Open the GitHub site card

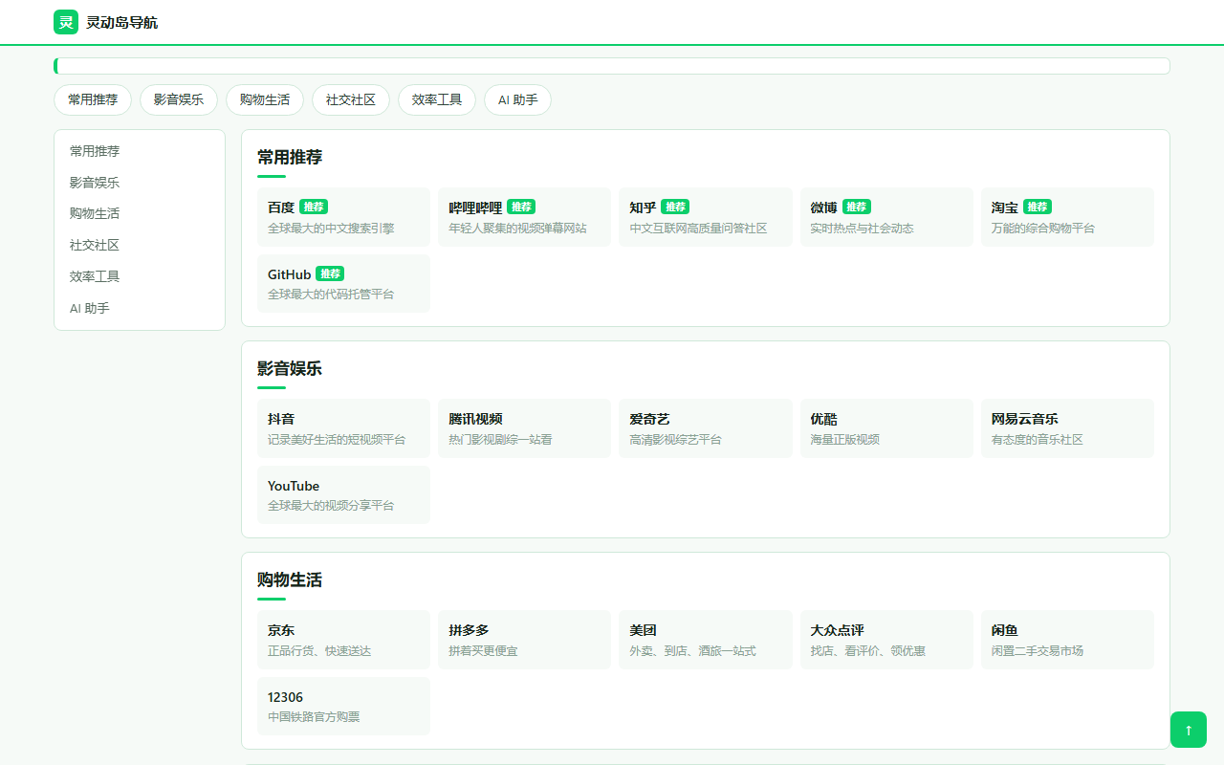[x=343, y=283]
